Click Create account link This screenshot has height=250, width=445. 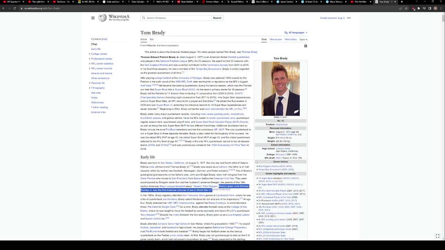328,18
